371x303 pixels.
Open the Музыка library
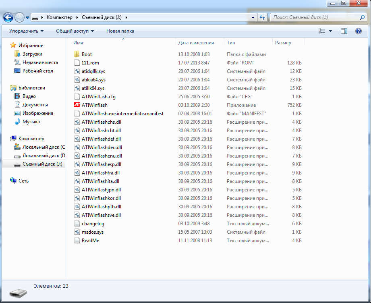[x=31, y=122]
